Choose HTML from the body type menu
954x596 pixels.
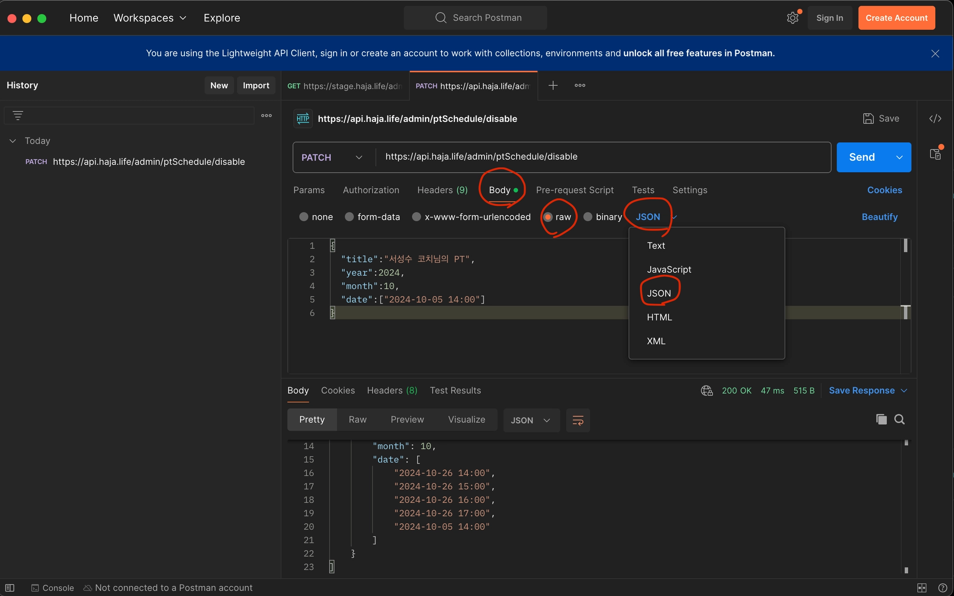(659, 317)
